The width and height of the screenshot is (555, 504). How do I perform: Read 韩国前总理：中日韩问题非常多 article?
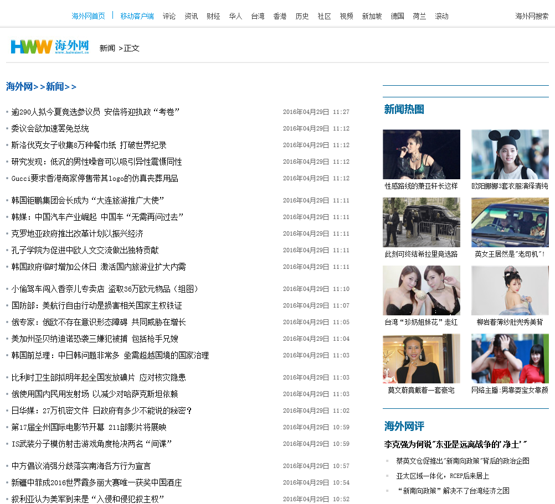pos(110,356)
